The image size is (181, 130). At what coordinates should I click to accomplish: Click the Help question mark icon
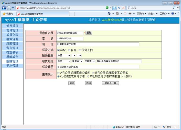pyautogui.click(x=172, y=14)
